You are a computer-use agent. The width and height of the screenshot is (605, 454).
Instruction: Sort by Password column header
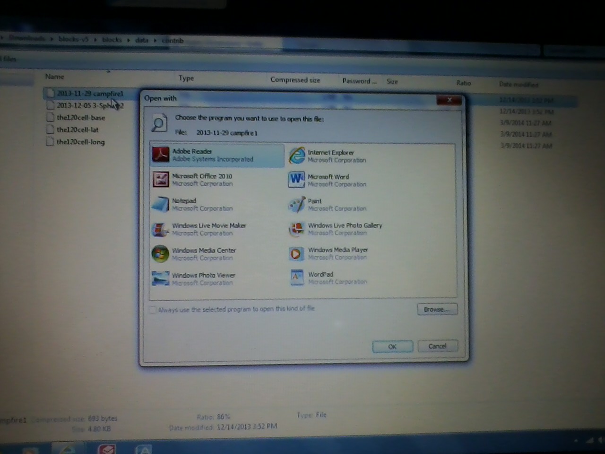point(359,81)
